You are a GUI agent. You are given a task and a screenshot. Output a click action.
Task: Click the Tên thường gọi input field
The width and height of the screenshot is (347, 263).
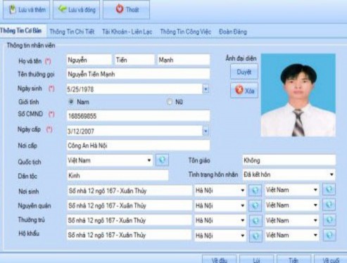[x=138, y=74]
